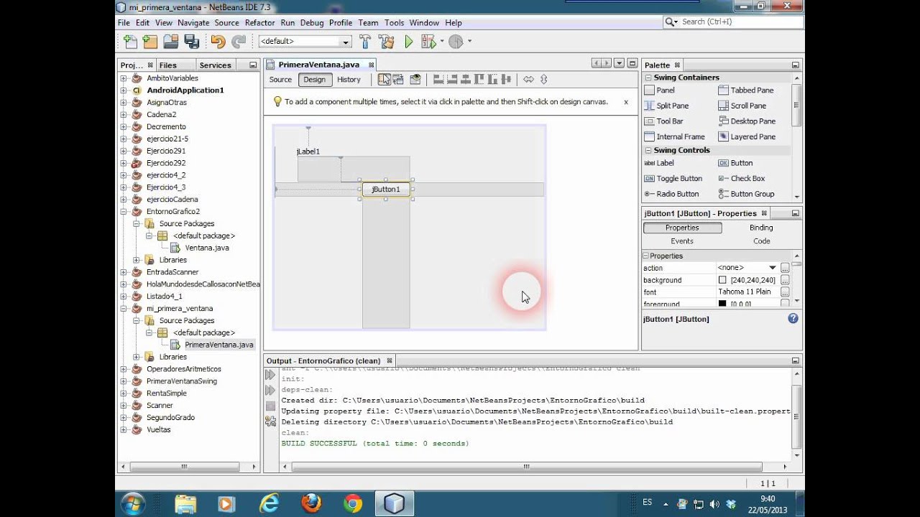Select Layered Pane in the palette

click(x=747, y=136)
